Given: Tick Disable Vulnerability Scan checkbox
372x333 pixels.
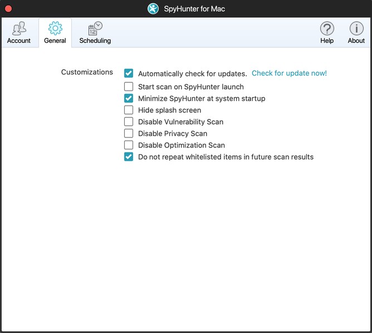Looking at the screenshot, I should pyautogui.click(x=129, y=122).
